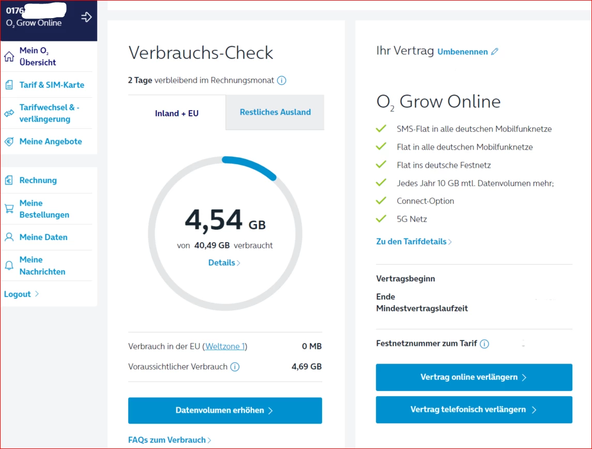The width and height of the screenshot is (592, 449).
Task: Click Flat in alle deutschen Mobilfunknetze line
Action: (464, 147)
